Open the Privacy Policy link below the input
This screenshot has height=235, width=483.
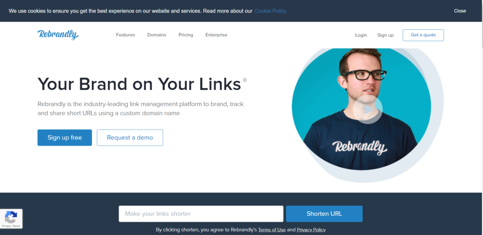click(x=311, y=230)
